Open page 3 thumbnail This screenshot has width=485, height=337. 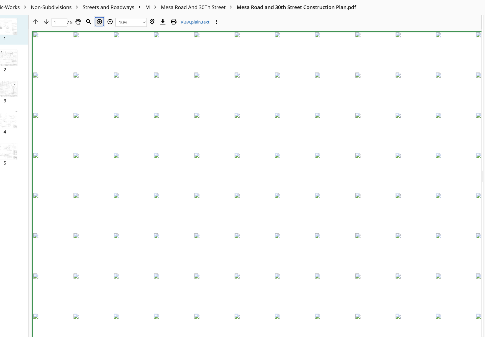pos(9,89)
